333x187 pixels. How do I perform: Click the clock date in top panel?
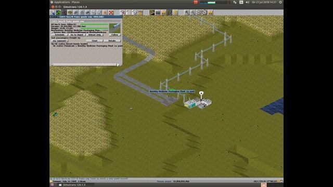tap(264, 2)
